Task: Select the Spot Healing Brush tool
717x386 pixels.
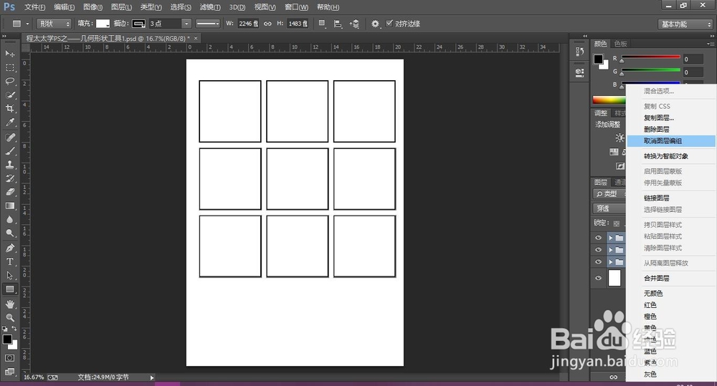Action: (x=9, y=137)
